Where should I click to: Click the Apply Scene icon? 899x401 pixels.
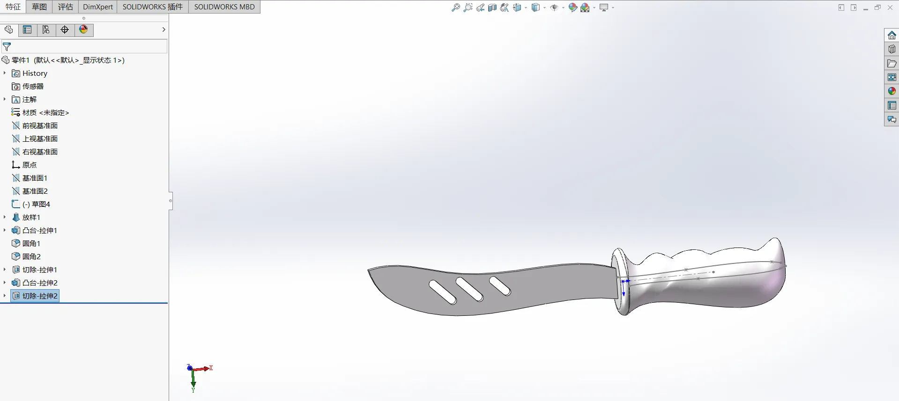(x=585, y=7)
